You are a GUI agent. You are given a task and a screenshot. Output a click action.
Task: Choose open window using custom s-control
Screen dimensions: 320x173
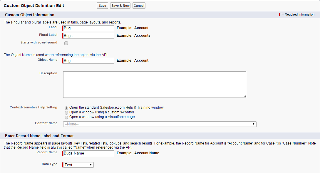pos(66,112)
